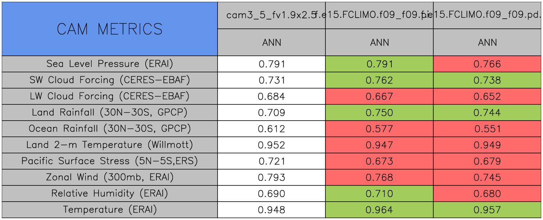The height and width of the screenshot is (220, 543).
Task: Select the white cell with value 0.612
Action: click(271, 129)
